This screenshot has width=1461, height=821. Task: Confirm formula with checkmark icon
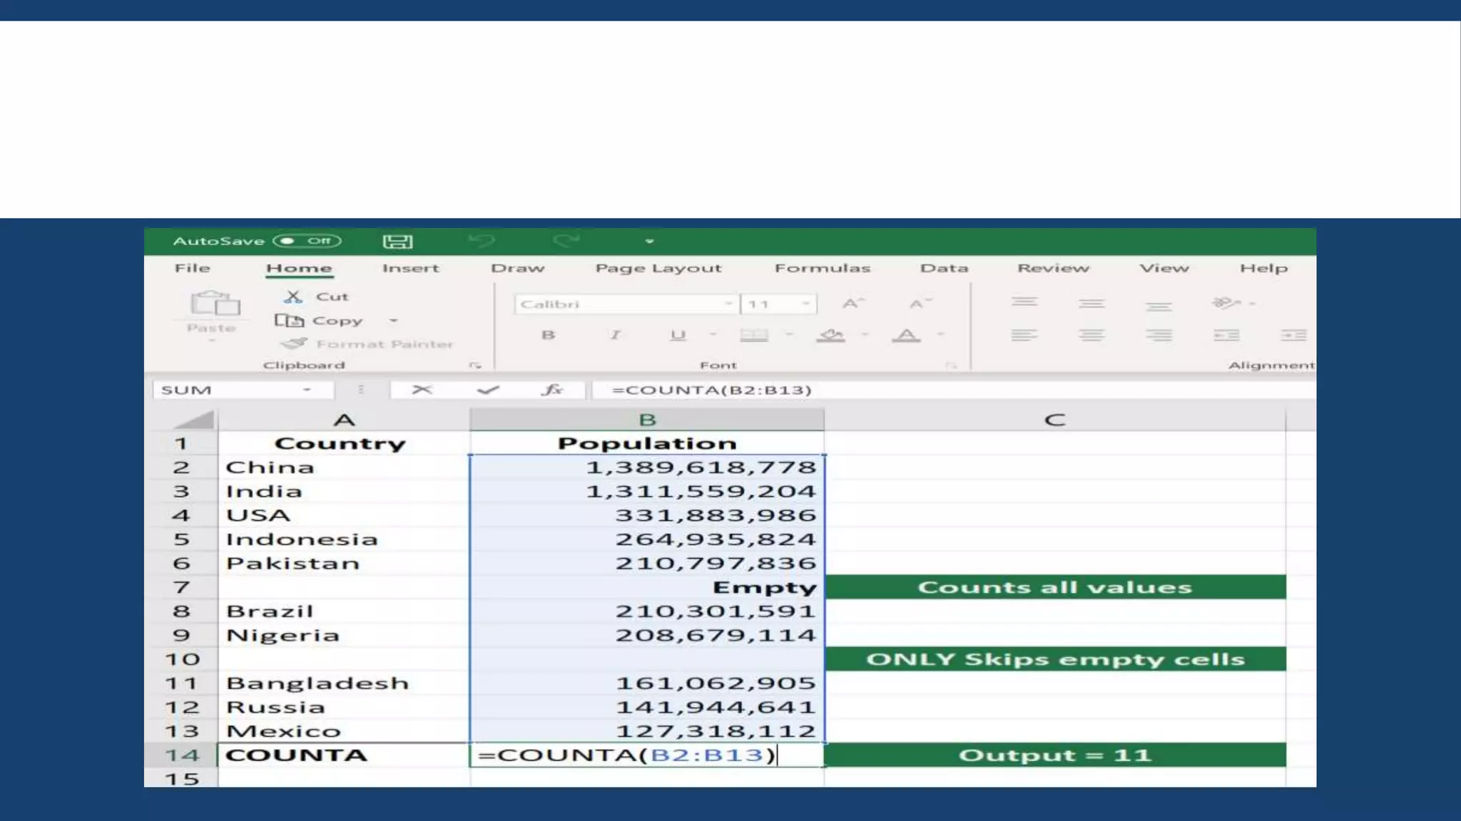(488, 390)
